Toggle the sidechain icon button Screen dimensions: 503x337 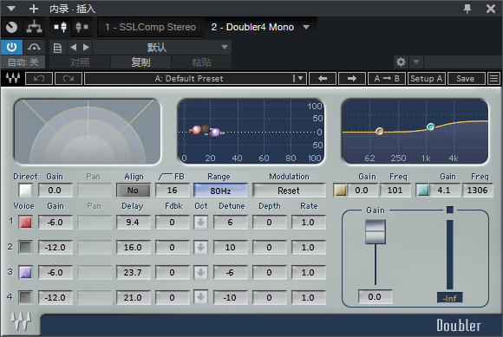point(34,48)
